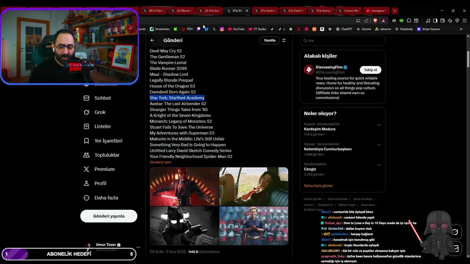Switch to the MCU Film browser tab
This screenshot has width=470, height=264.
pos(153,11)
